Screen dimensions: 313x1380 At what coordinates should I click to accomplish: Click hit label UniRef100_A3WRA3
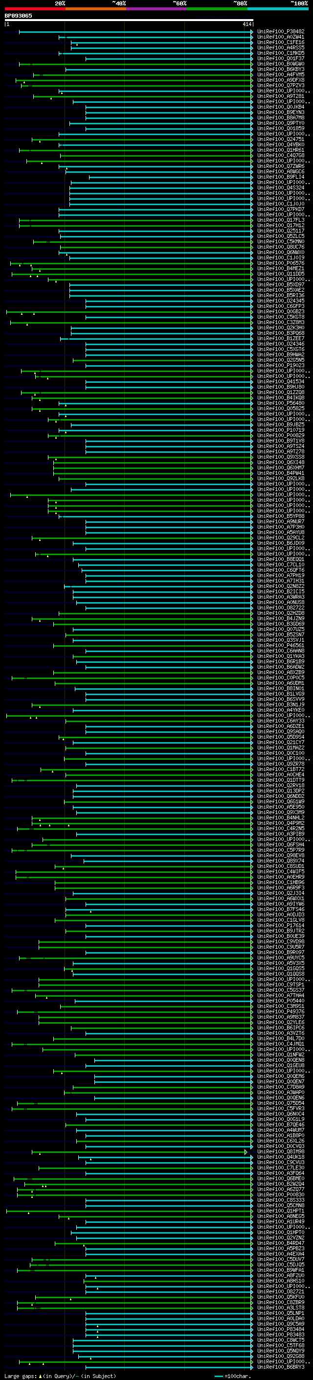click(281, 597)
